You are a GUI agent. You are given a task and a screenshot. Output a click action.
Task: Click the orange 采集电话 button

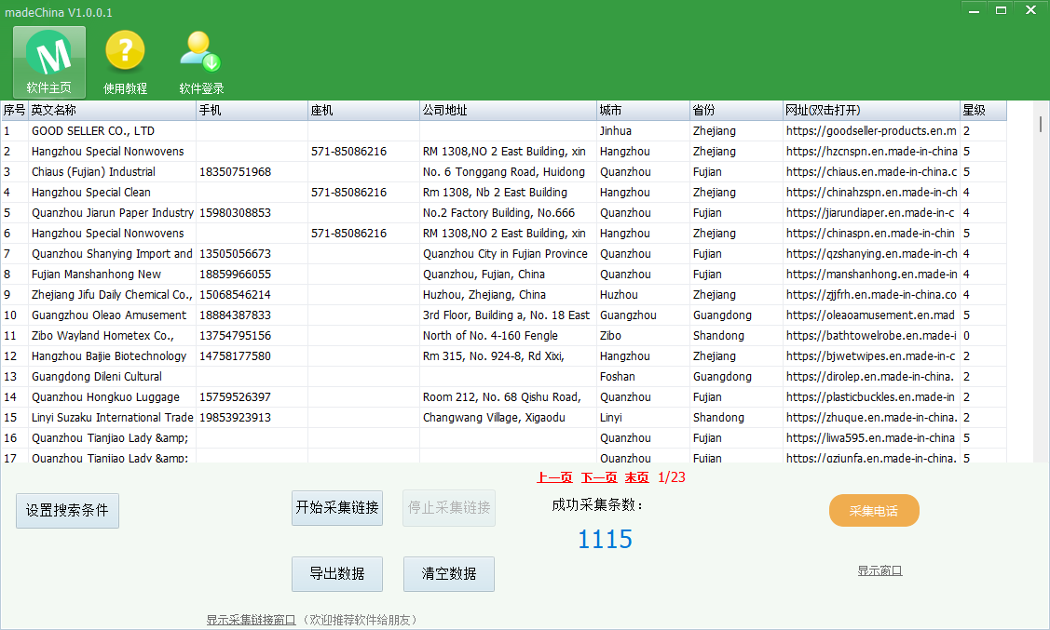tap(874, 511)
